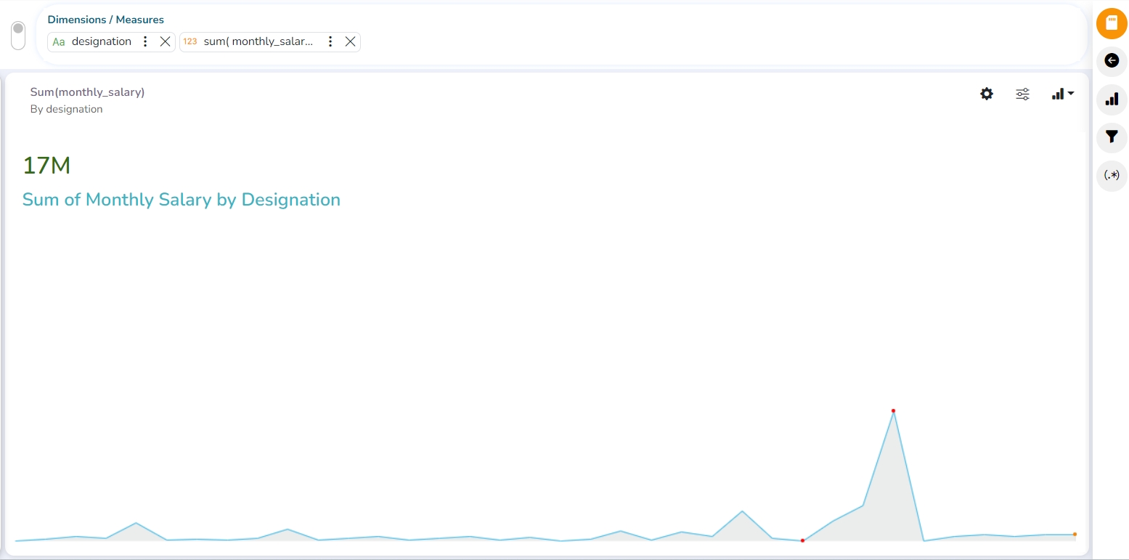
Task: Remove the designation dimension
Action: coord(165,41)
